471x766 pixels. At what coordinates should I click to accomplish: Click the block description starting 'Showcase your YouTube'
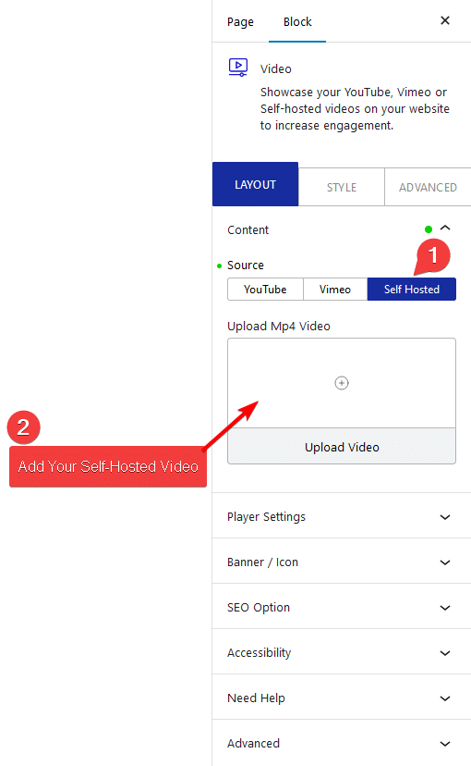pos(355,108)
